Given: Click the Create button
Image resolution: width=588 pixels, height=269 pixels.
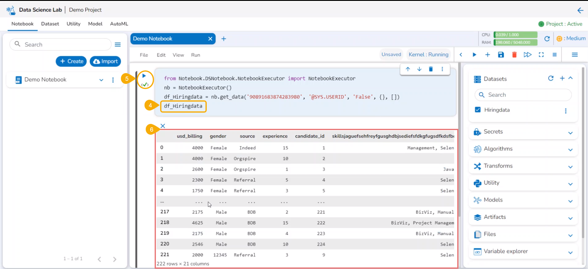Looking at the screenshot, I should (x=71, y=61).
